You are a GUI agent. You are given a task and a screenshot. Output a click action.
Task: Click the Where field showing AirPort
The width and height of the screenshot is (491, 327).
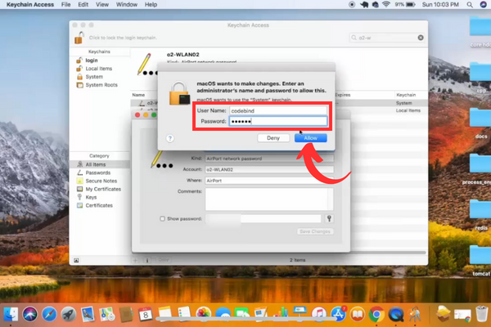269,181
